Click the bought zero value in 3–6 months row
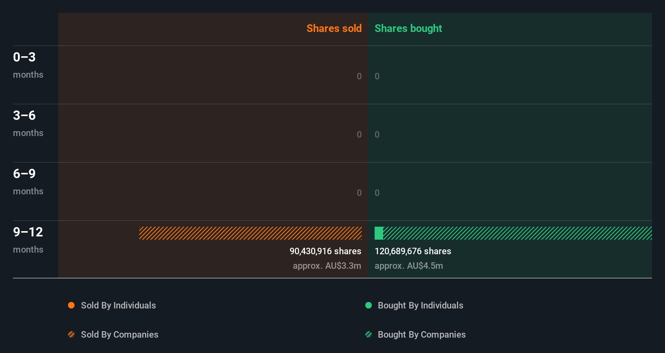The image size is (665, 353). tap(377, 134)
